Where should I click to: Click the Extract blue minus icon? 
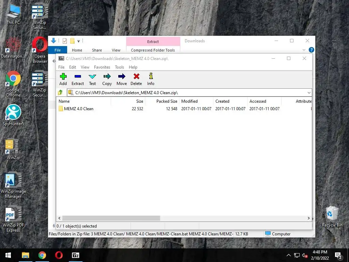click(x=78, y=76)
